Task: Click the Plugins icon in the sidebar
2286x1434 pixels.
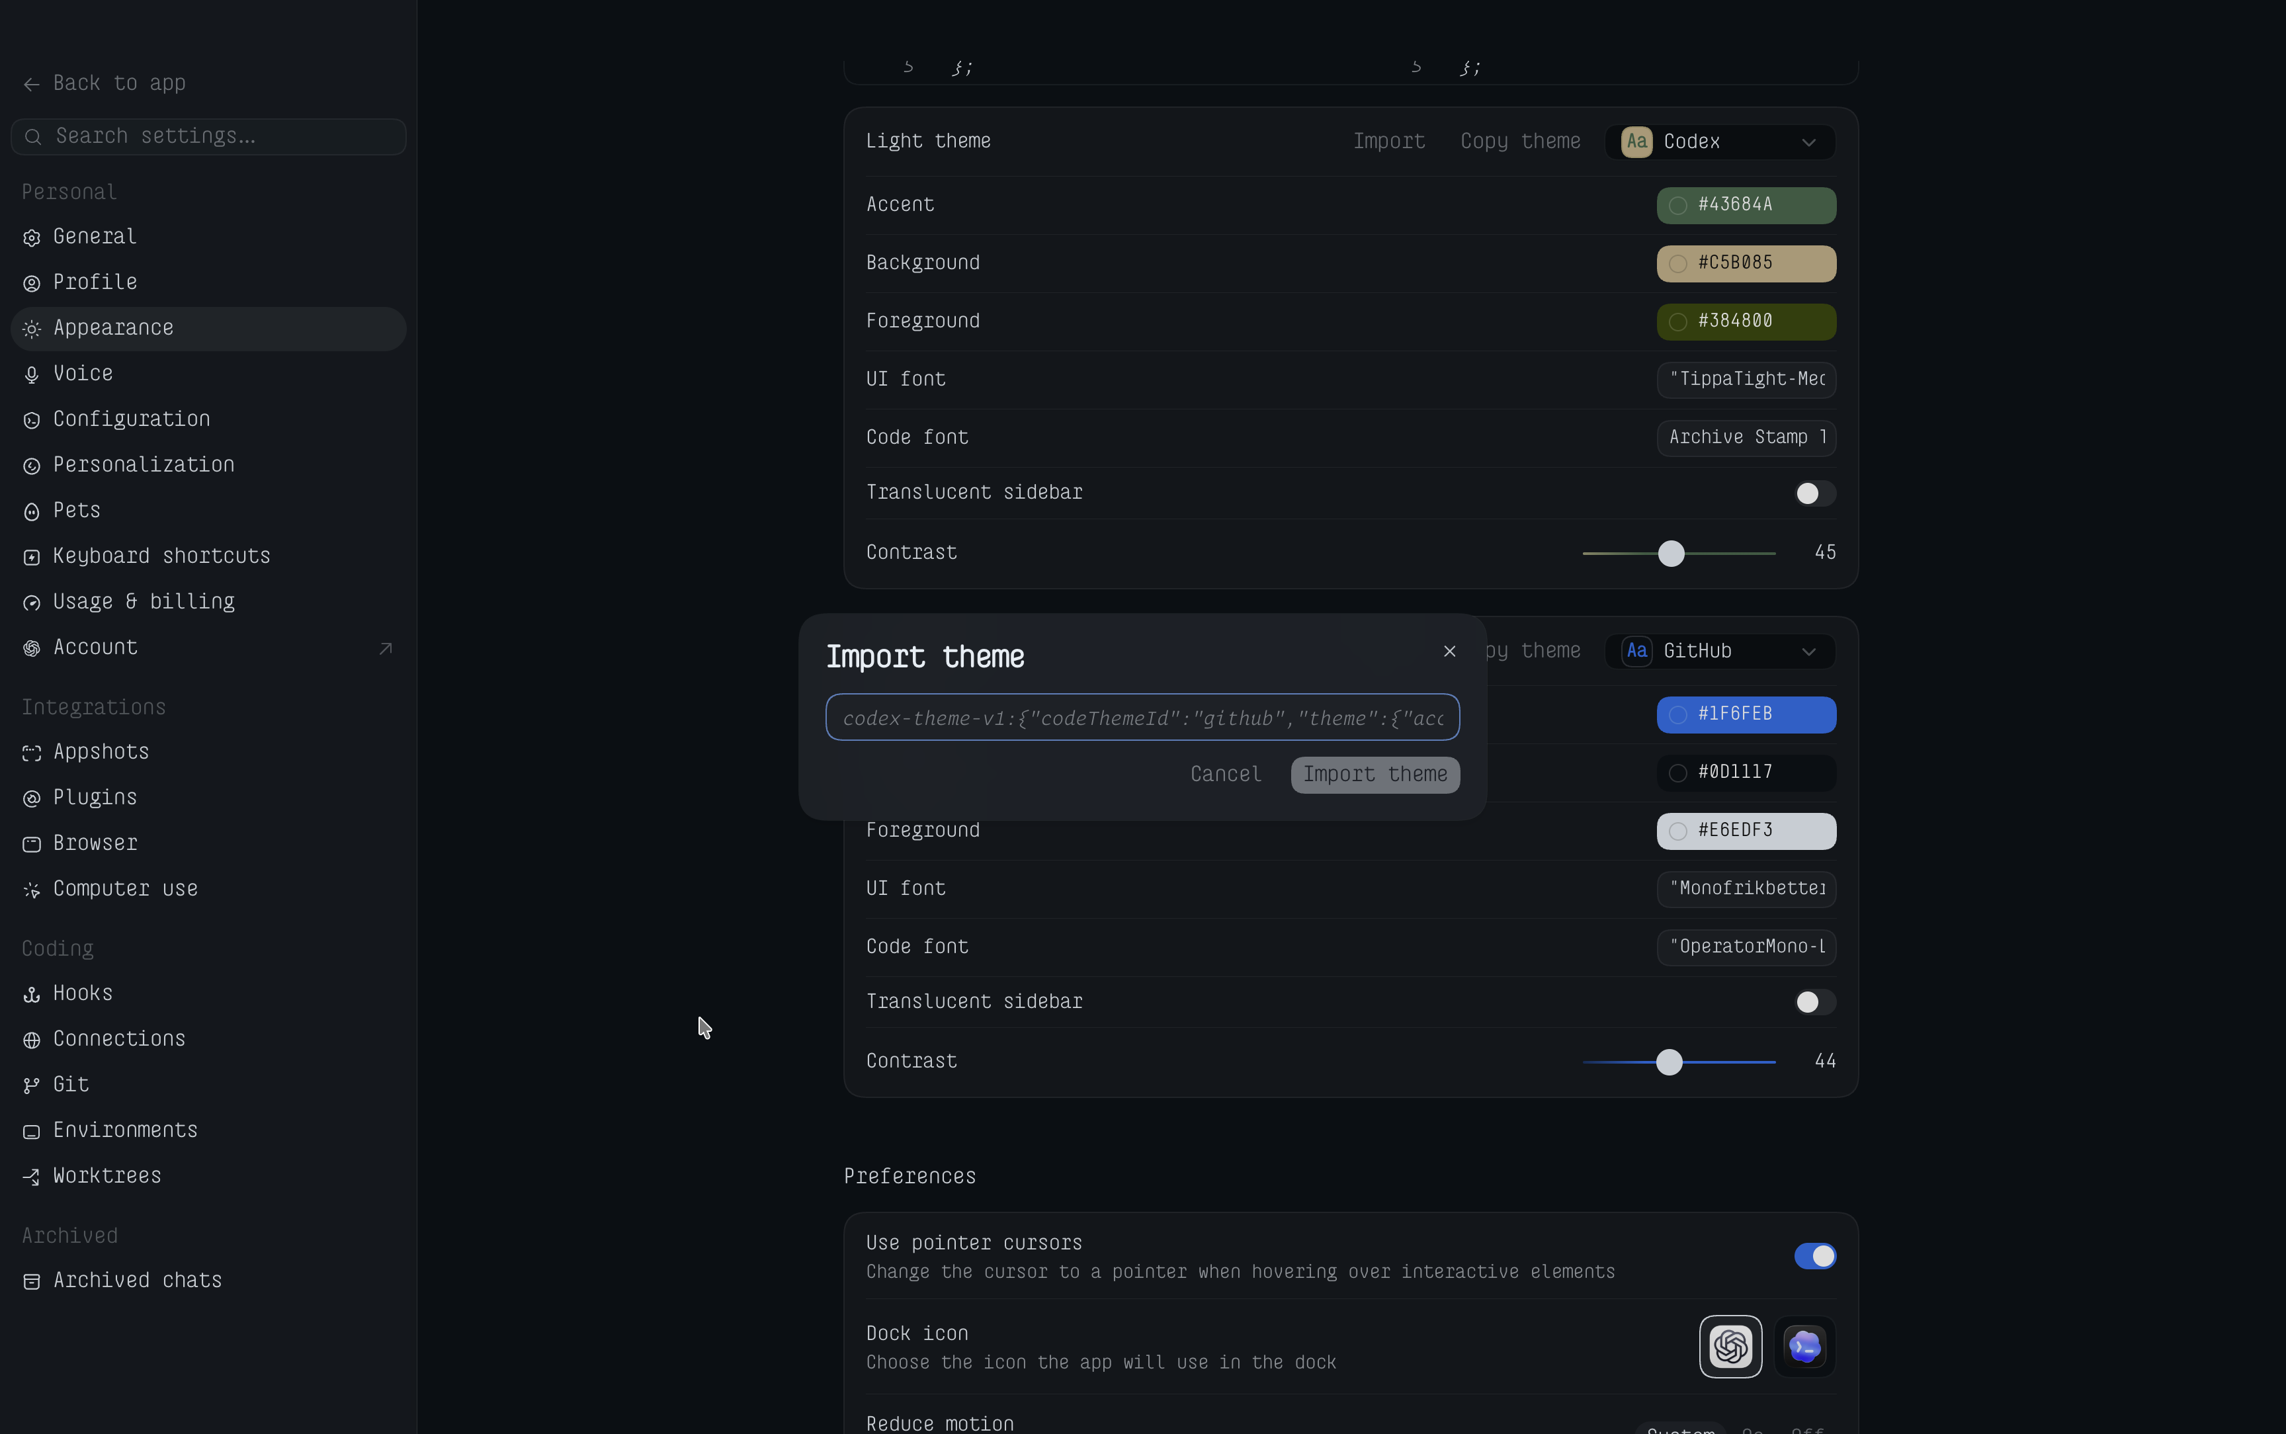Action: pos(31,798)
